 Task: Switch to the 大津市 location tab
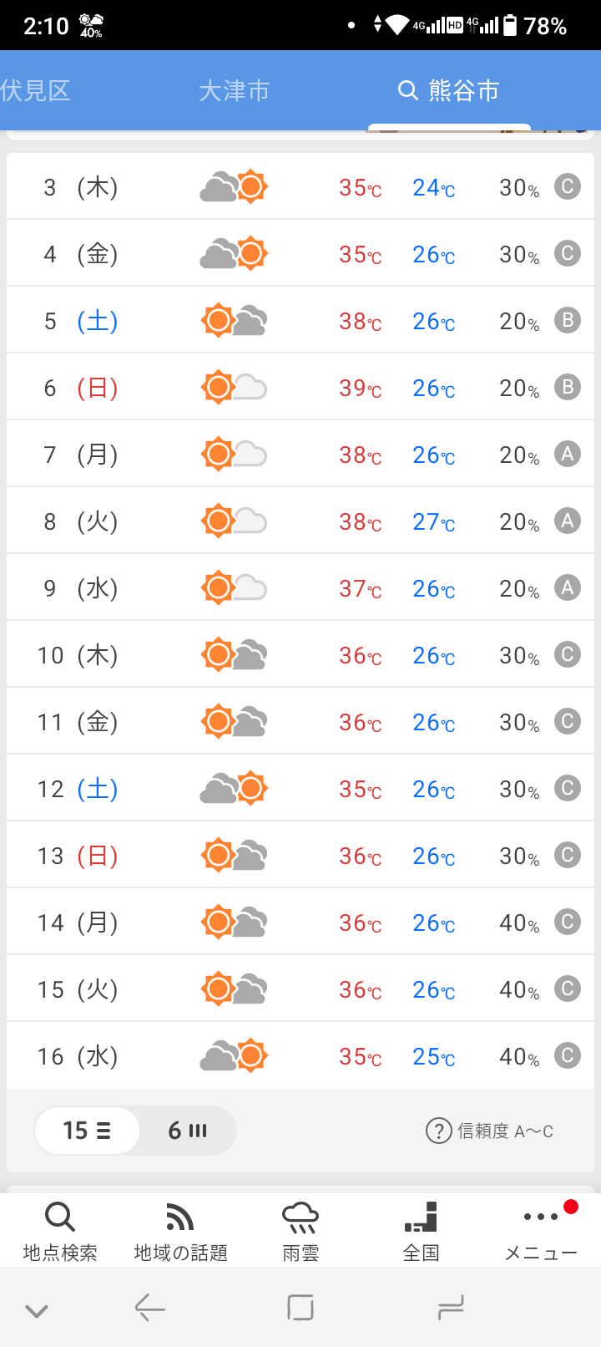coord(235,90)
